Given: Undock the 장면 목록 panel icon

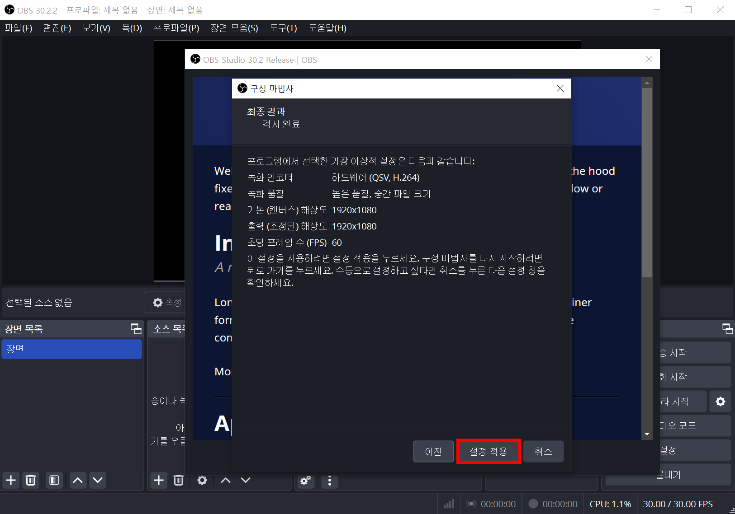Looking at the screenshot, I should (136, 329).
